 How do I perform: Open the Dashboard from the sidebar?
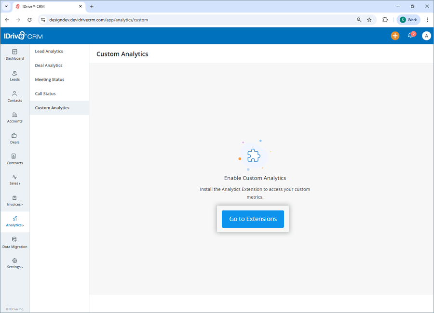click(15, 54)
